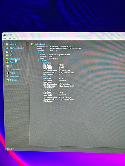125x166 pixels.
Task: Click the v1.32.803 version label
Action: [10, 149]
